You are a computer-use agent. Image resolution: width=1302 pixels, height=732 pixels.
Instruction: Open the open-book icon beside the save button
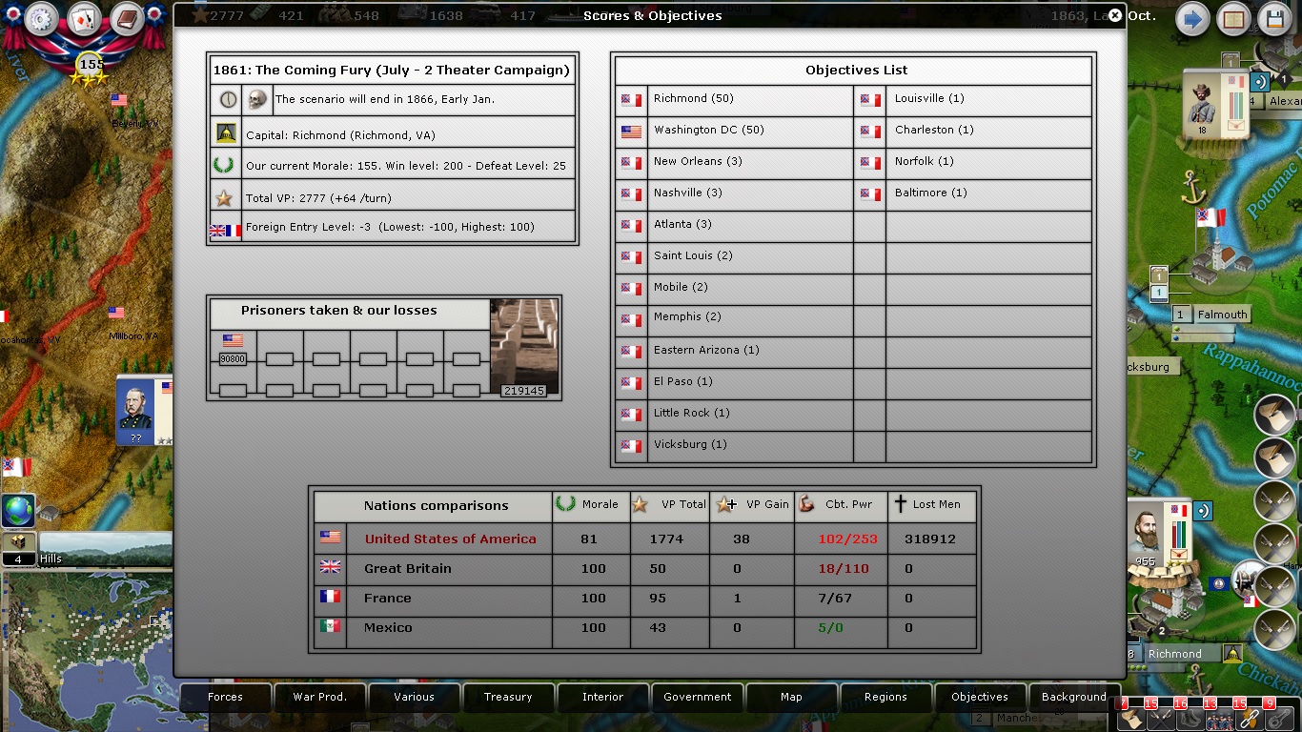click(1234, 19)
